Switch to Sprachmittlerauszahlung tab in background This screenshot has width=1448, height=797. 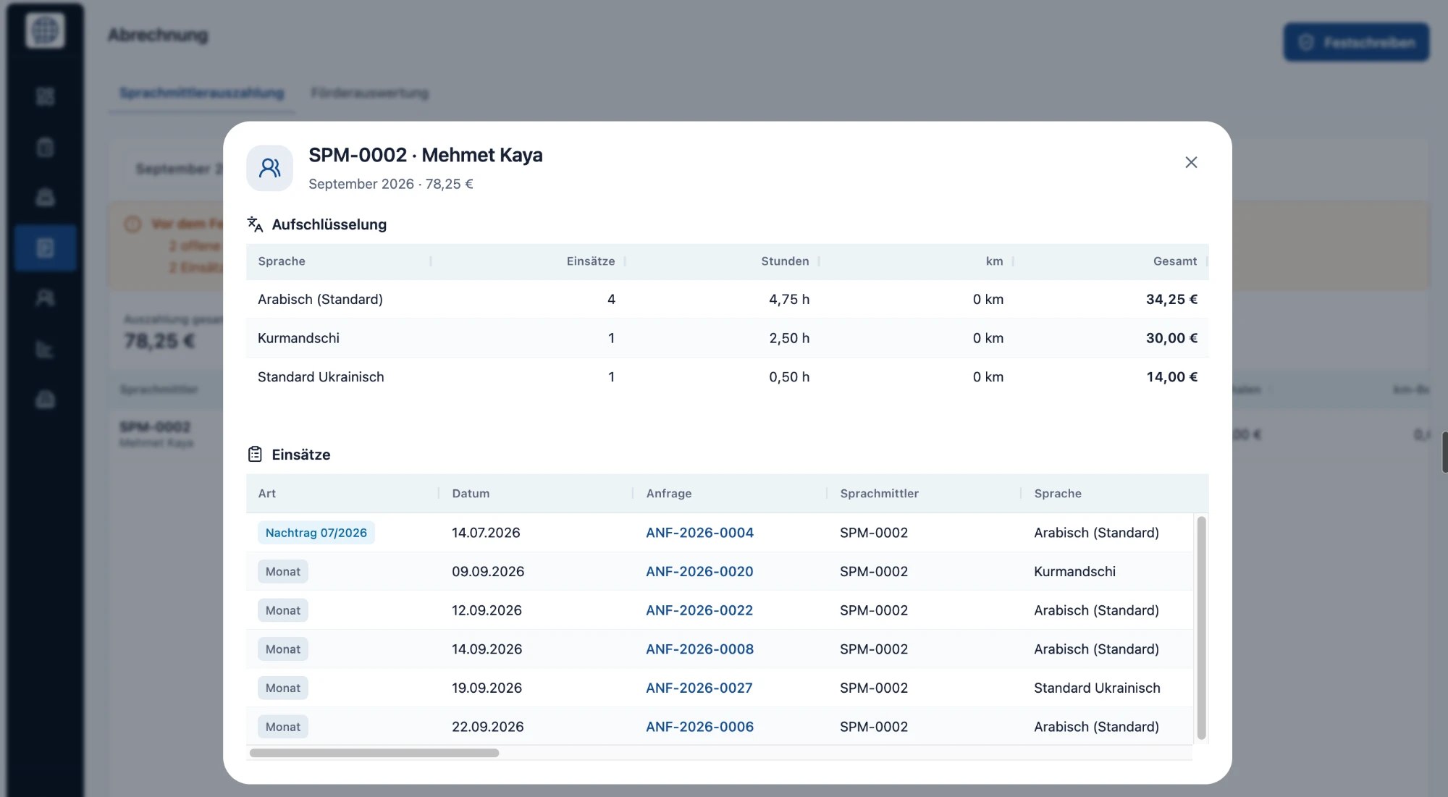[x=201, y=93]
